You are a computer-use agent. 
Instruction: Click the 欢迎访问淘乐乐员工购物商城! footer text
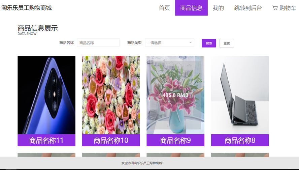click(142, 163)
